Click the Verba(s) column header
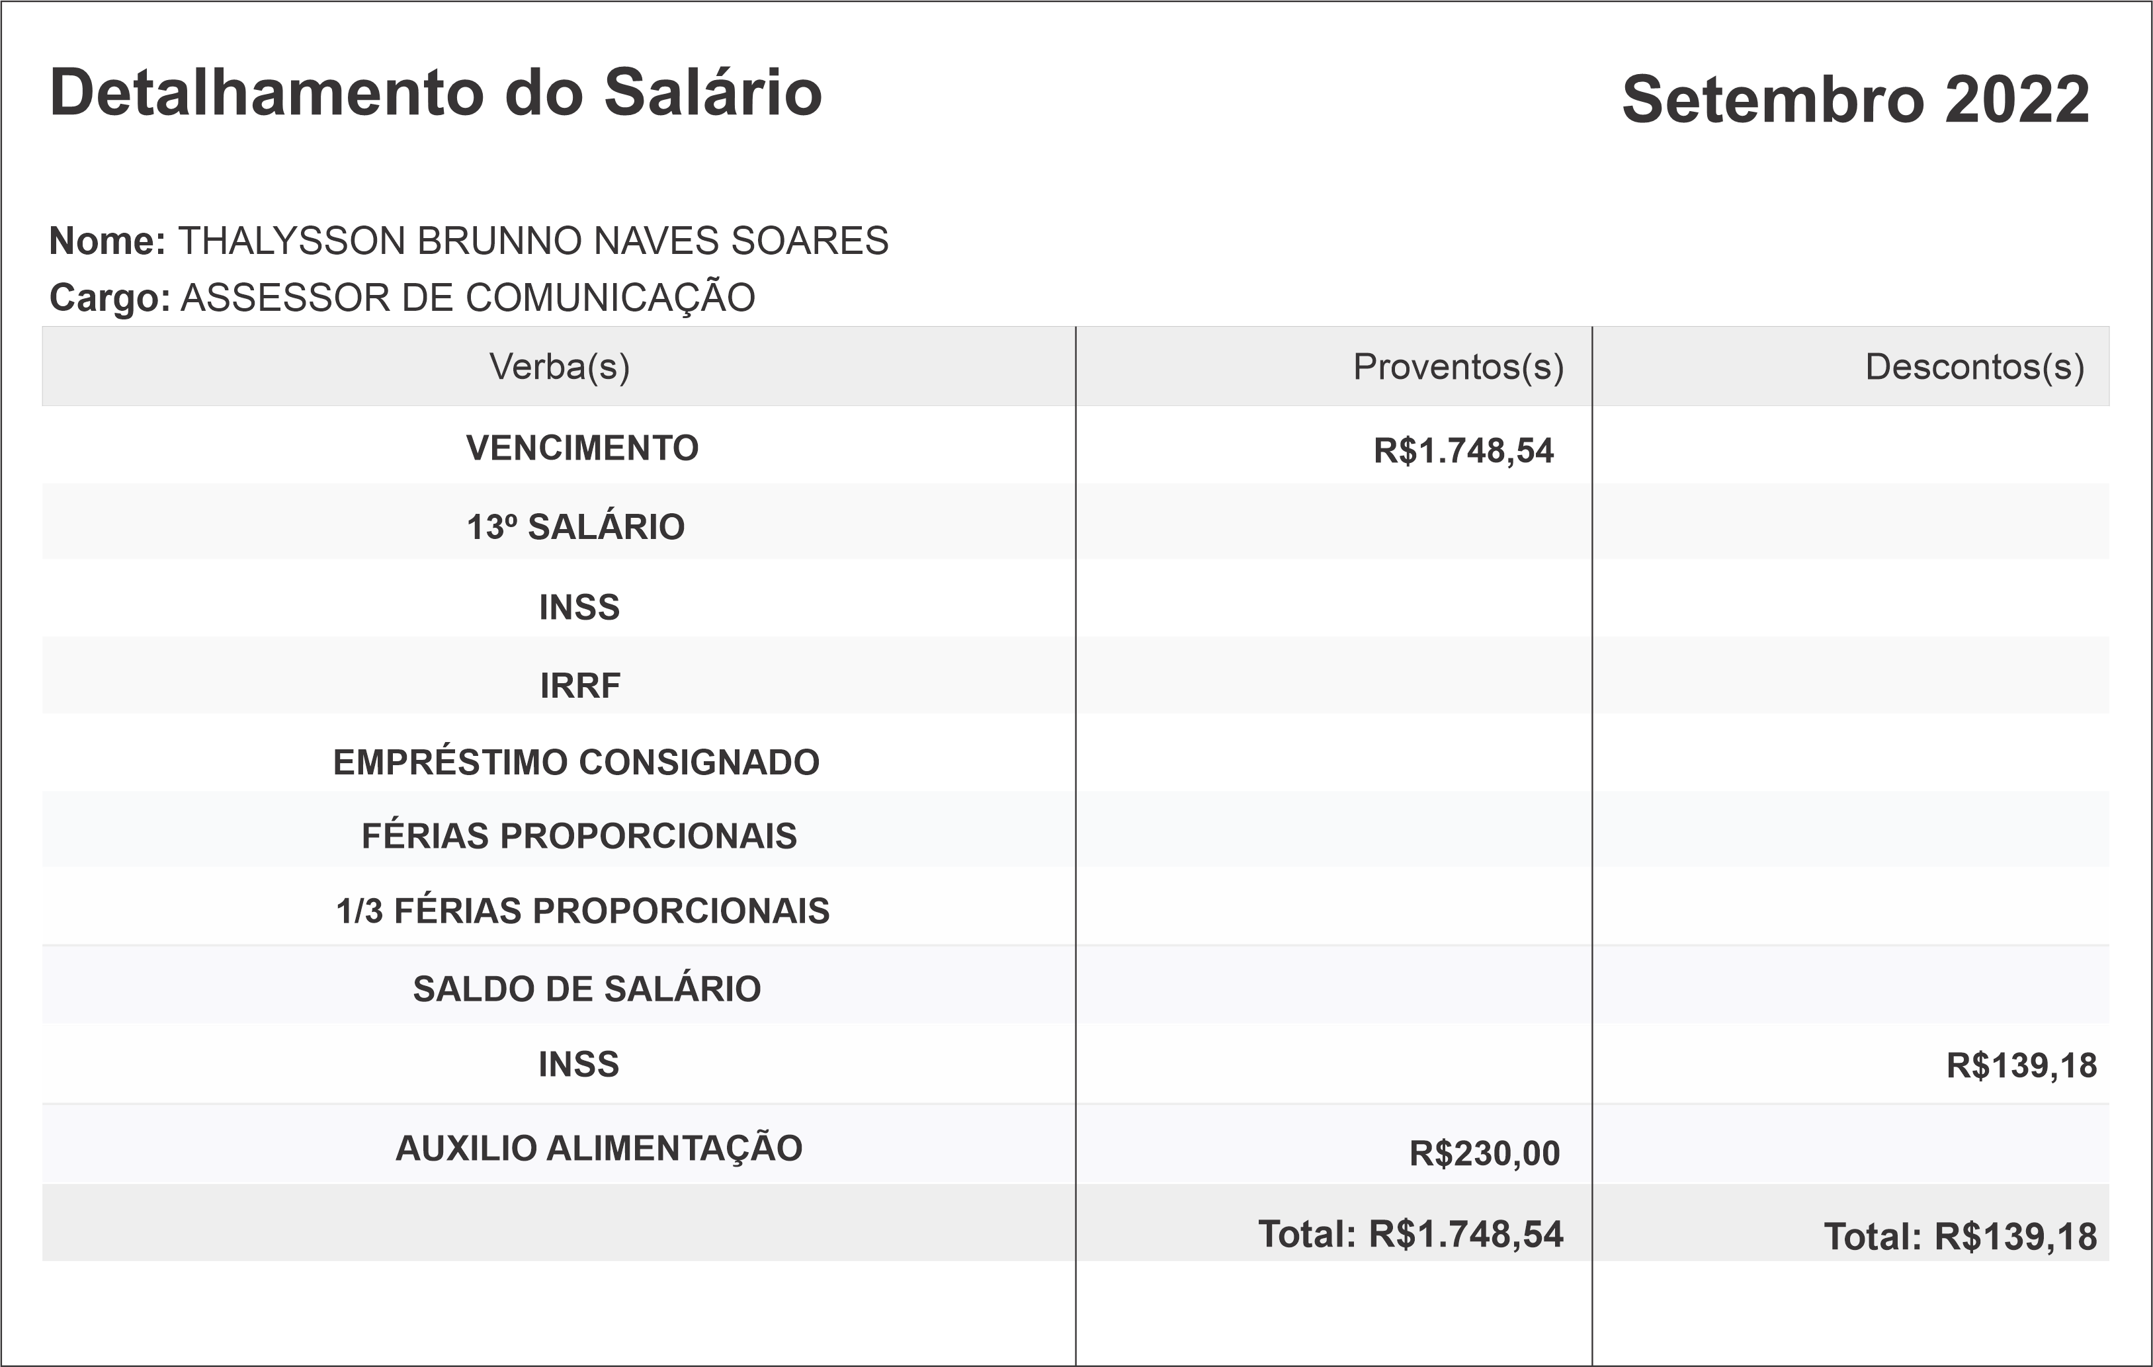 coord(559,368)
